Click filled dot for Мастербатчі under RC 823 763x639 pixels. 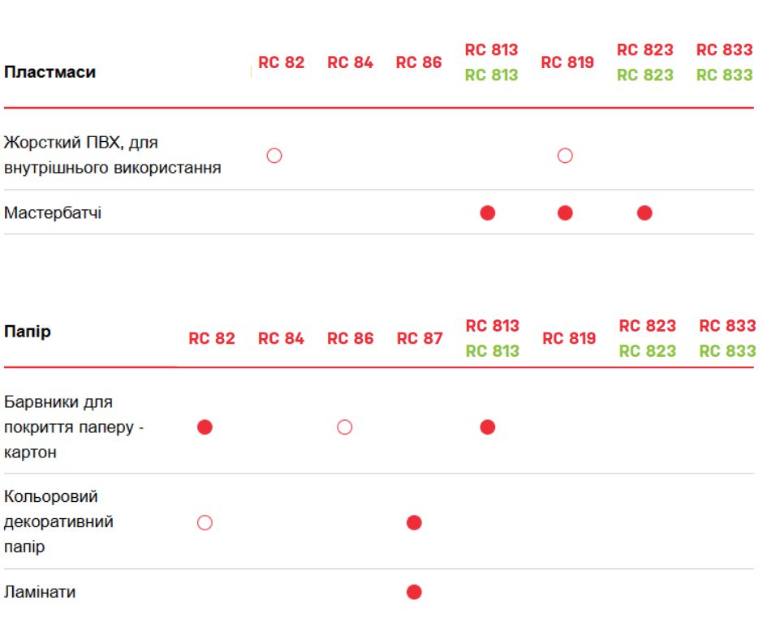coord(644,213)
